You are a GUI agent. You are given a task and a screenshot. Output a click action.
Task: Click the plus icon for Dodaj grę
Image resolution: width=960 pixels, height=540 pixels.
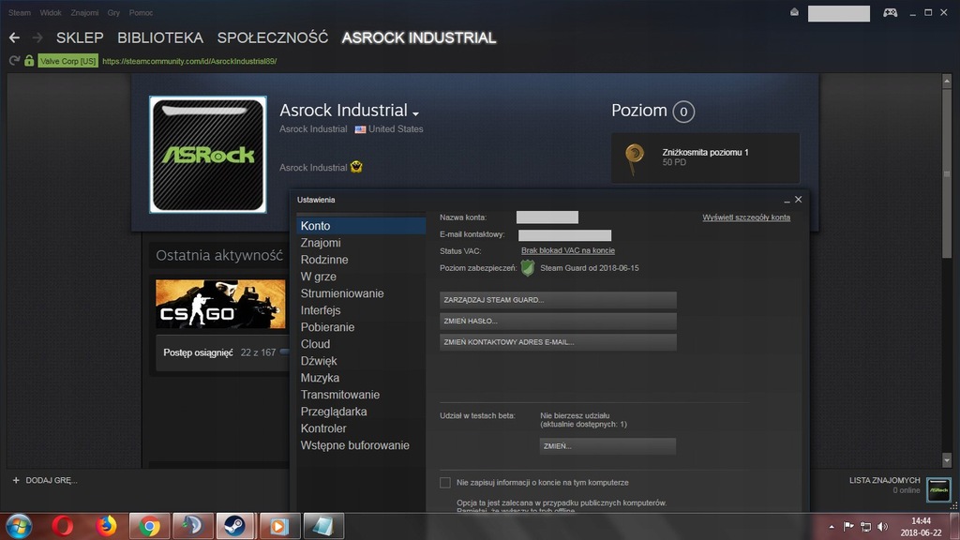[x=16, y=480]
